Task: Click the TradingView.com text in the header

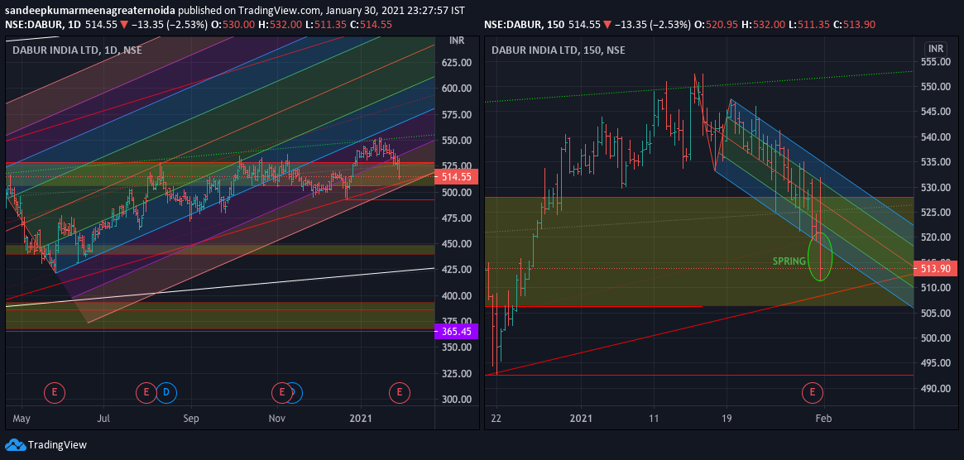Action: pos(276,11)
